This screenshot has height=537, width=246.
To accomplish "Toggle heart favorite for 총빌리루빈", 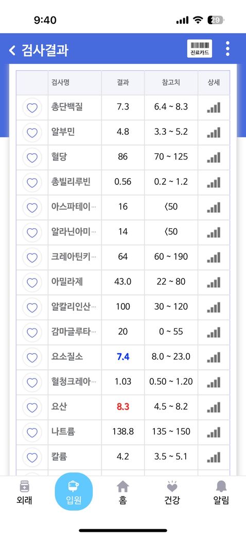I will tap(32, 183).
